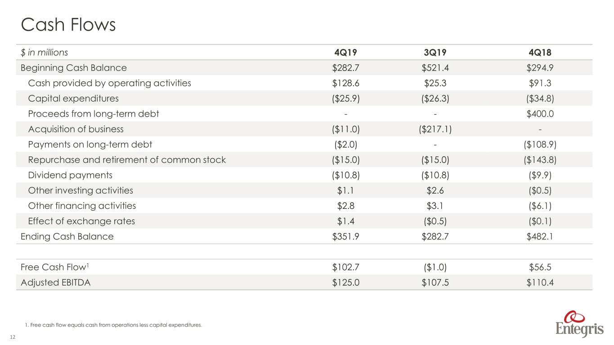
Task: Select Capital expenditures row label
Action: [x=73, y=98]
